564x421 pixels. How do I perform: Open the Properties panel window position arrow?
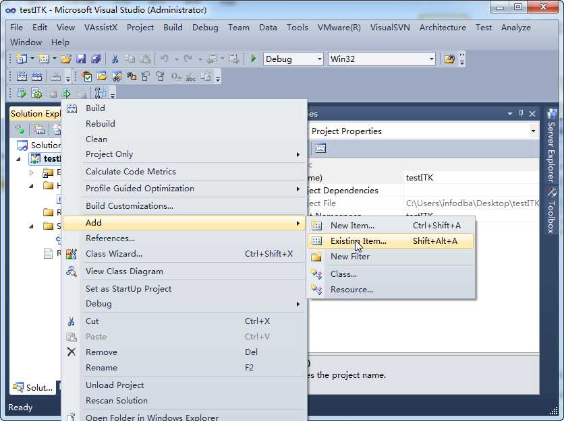tap(509, 114)
